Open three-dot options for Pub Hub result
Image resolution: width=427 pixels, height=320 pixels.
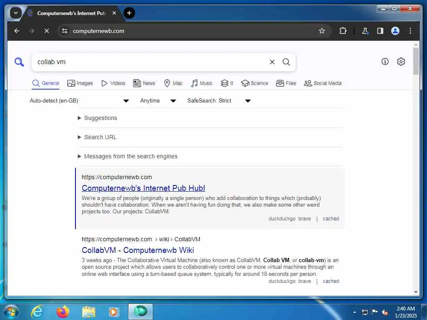pos(317,219)
